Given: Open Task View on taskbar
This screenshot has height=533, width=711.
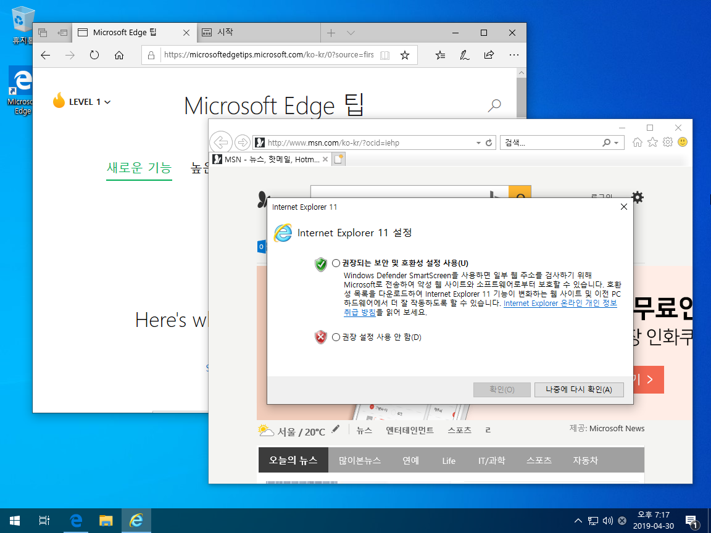Looking at the screenshot, I should pyautogui.click(x=44, y=521).
